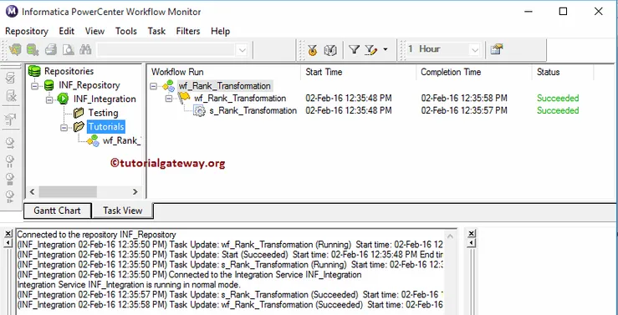Click the open book map icon

coord(330,49)
